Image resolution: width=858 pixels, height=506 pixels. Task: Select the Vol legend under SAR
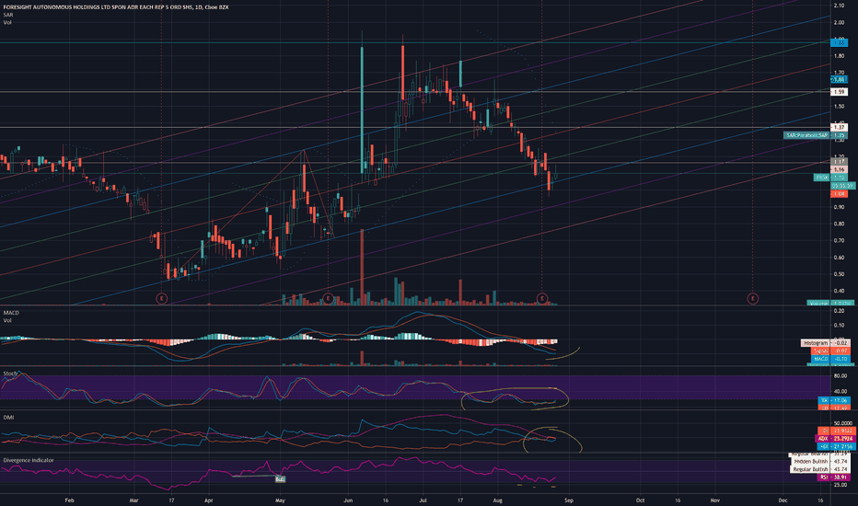point(7,22)
